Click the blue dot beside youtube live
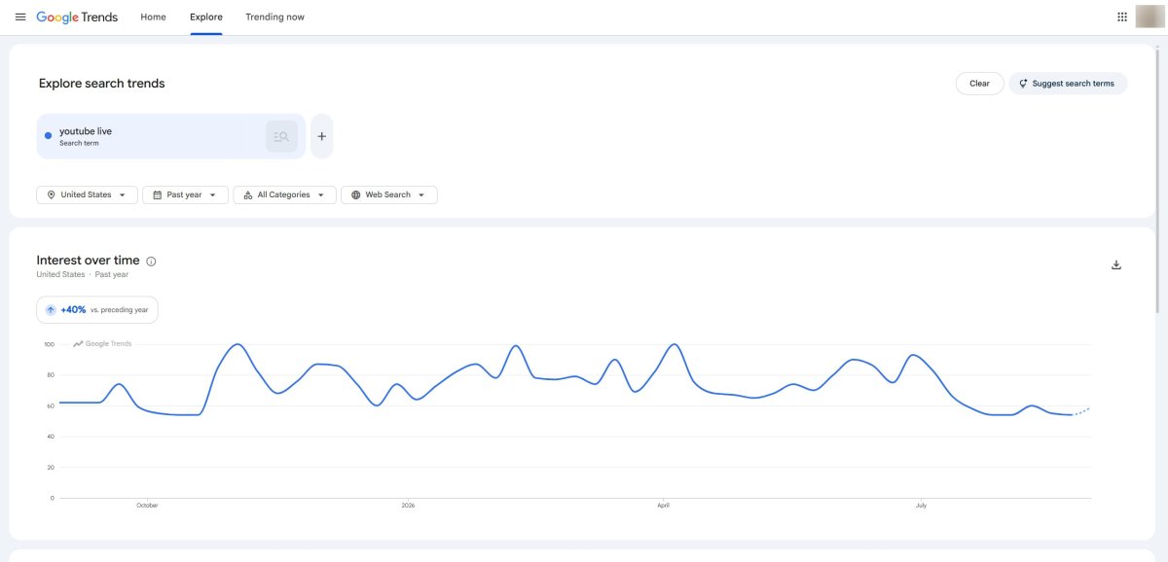Screen dimensions: 1168x562 point(48,136)
